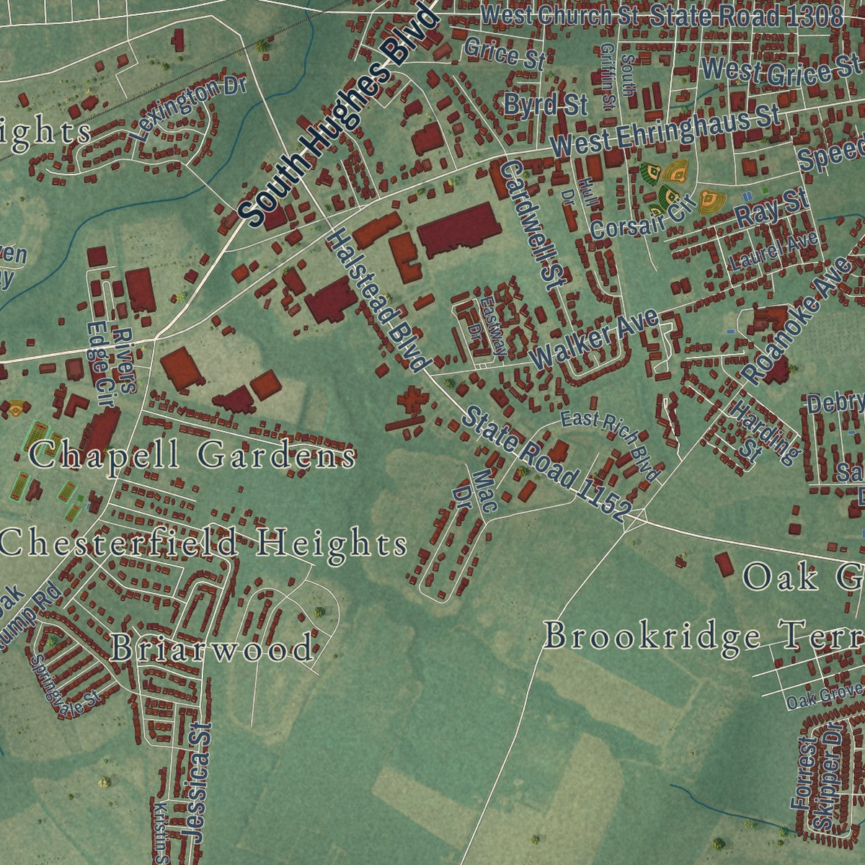This screenshot has height=865, width=865.
Task: Select the large dark red building by Cardwell St
Action: 460,230
